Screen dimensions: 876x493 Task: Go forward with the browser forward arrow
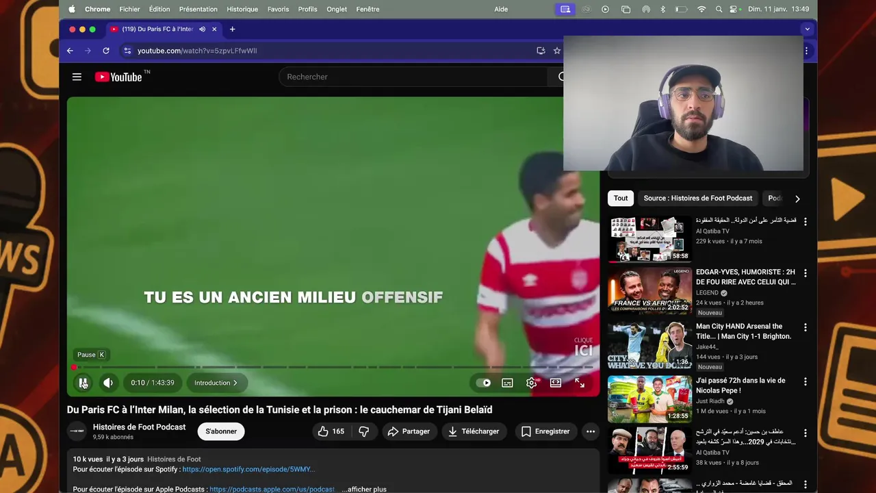[x=88, y=51]
